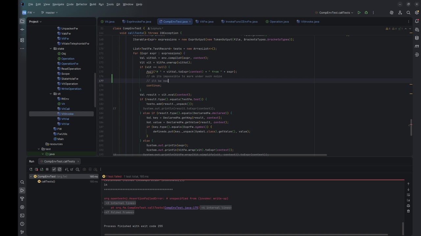Screen dimensions: 421x236
Task: Open the Navigate menu
Action: [58, 4]
